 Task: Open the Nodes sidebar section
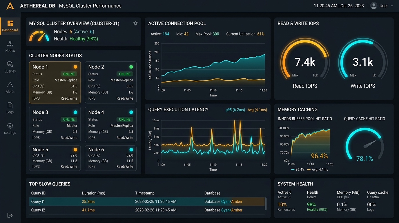click(x=10, y=46)
